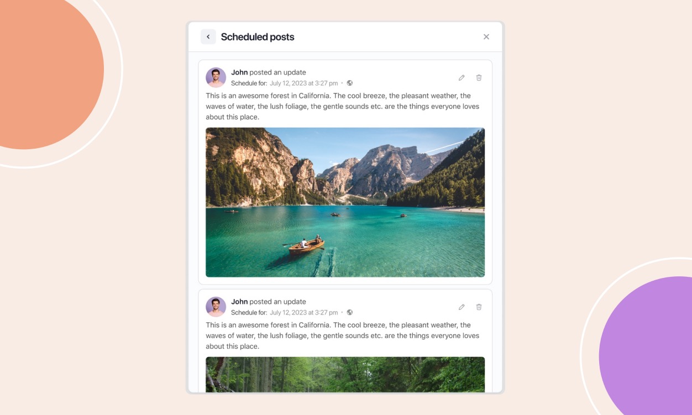This screenshot has height=415, width=692.
Task: Open the lake and mountains photo
Action: pos(345,202)
